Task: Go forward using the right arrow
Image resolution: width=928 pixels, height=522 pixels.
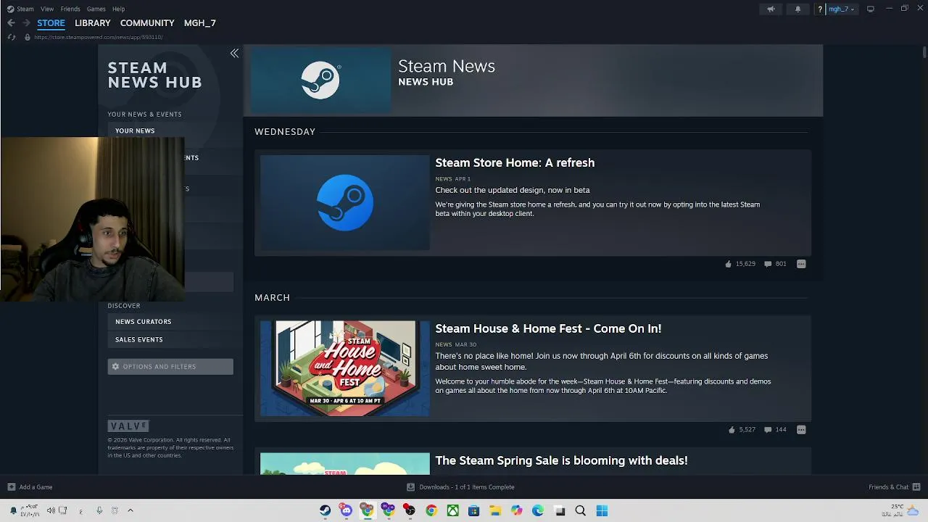Action: click(x=26, y=23)
